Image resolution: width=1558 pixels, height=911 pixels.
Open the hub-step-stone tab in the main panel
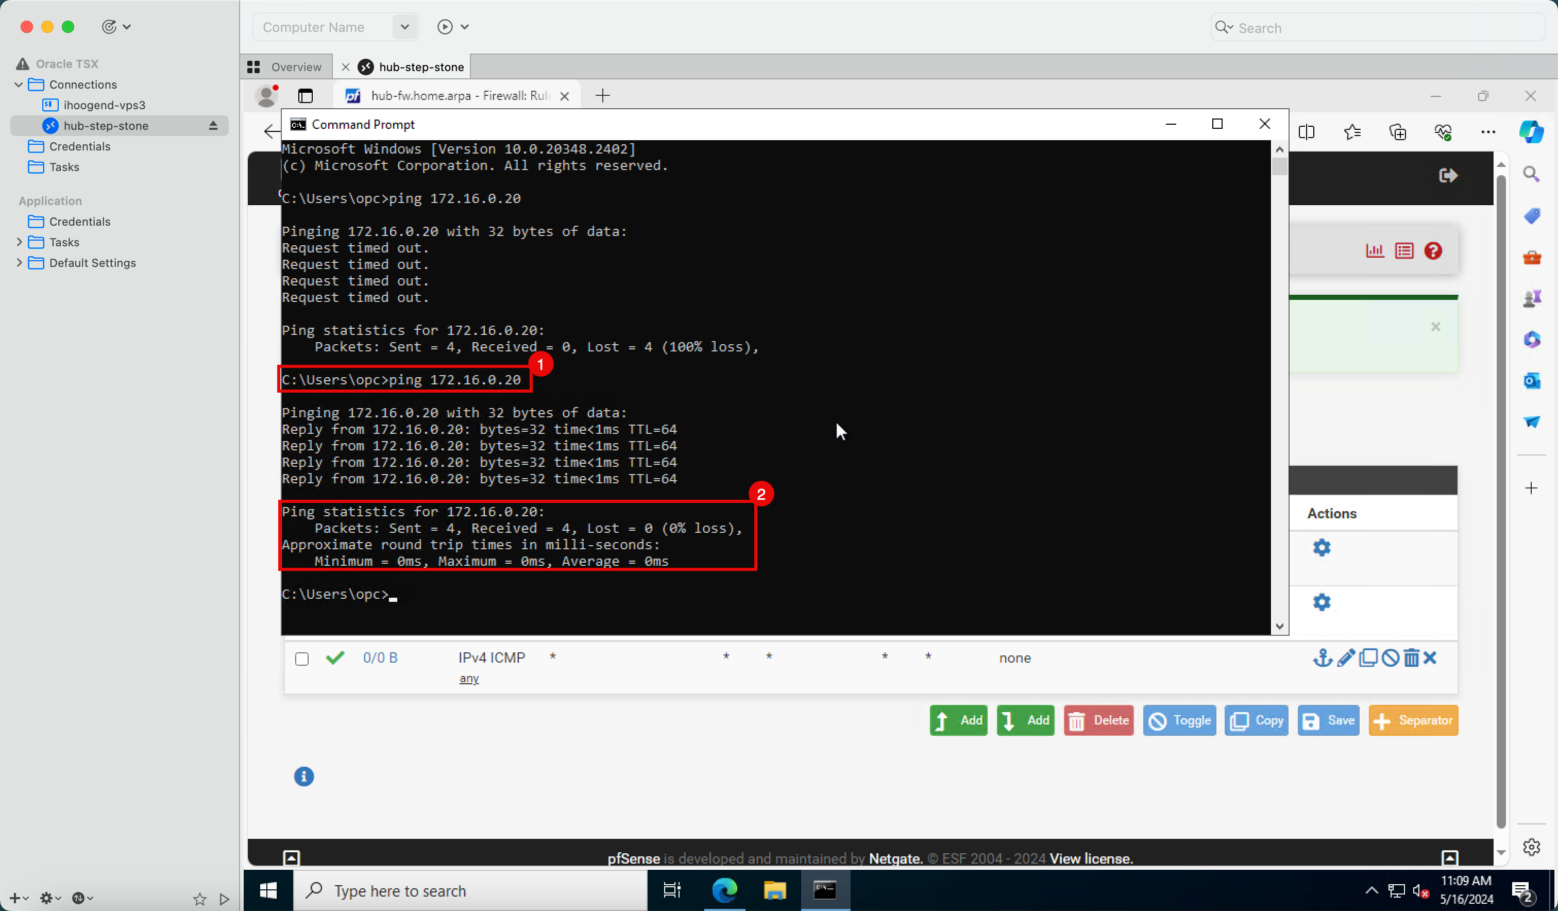coord(422,66)
